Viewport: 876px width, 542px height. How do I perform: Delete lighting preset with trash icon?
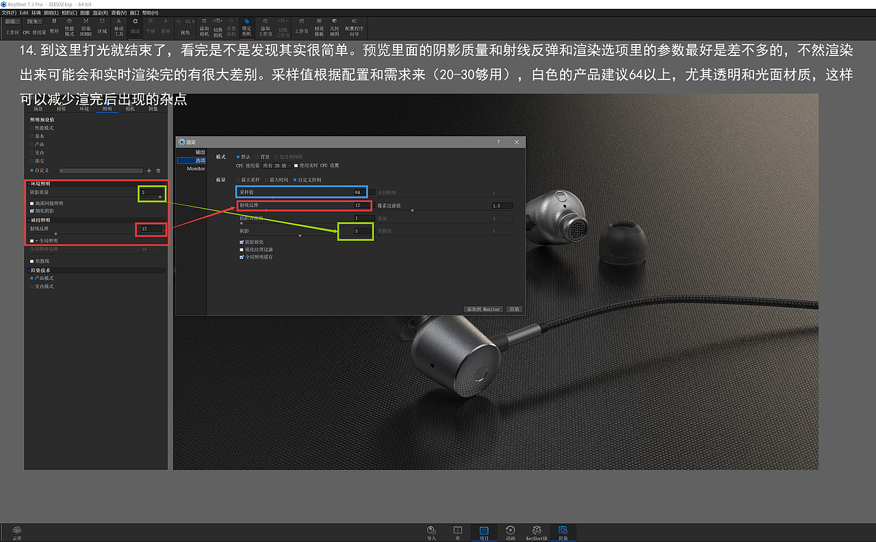(158, 170)
